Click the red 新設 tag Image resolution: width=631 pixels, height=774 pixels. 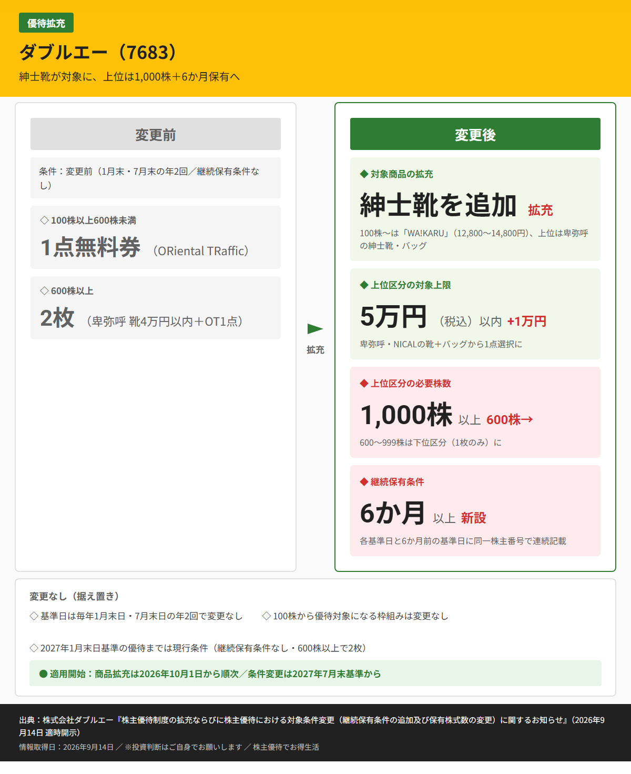click(474, 518)
